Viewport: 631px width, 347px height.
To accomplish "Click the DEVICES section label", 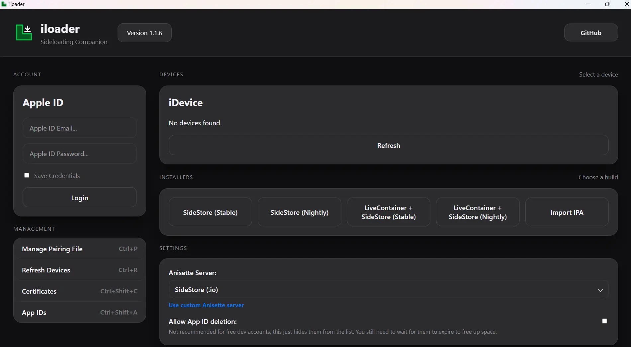I will point(171,74).
